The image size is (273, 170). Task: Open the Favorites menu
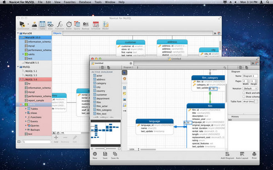pos(70,2)
